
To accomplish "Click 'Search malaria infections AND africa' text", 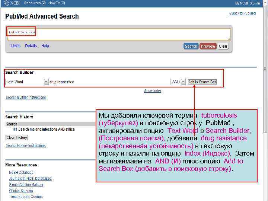I will click(46, 130).
